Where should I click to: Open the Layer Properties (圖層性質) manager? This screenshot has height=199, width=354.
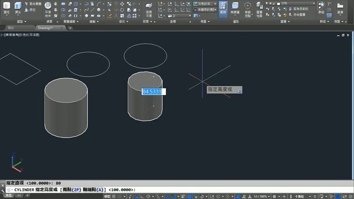(259, 9)
